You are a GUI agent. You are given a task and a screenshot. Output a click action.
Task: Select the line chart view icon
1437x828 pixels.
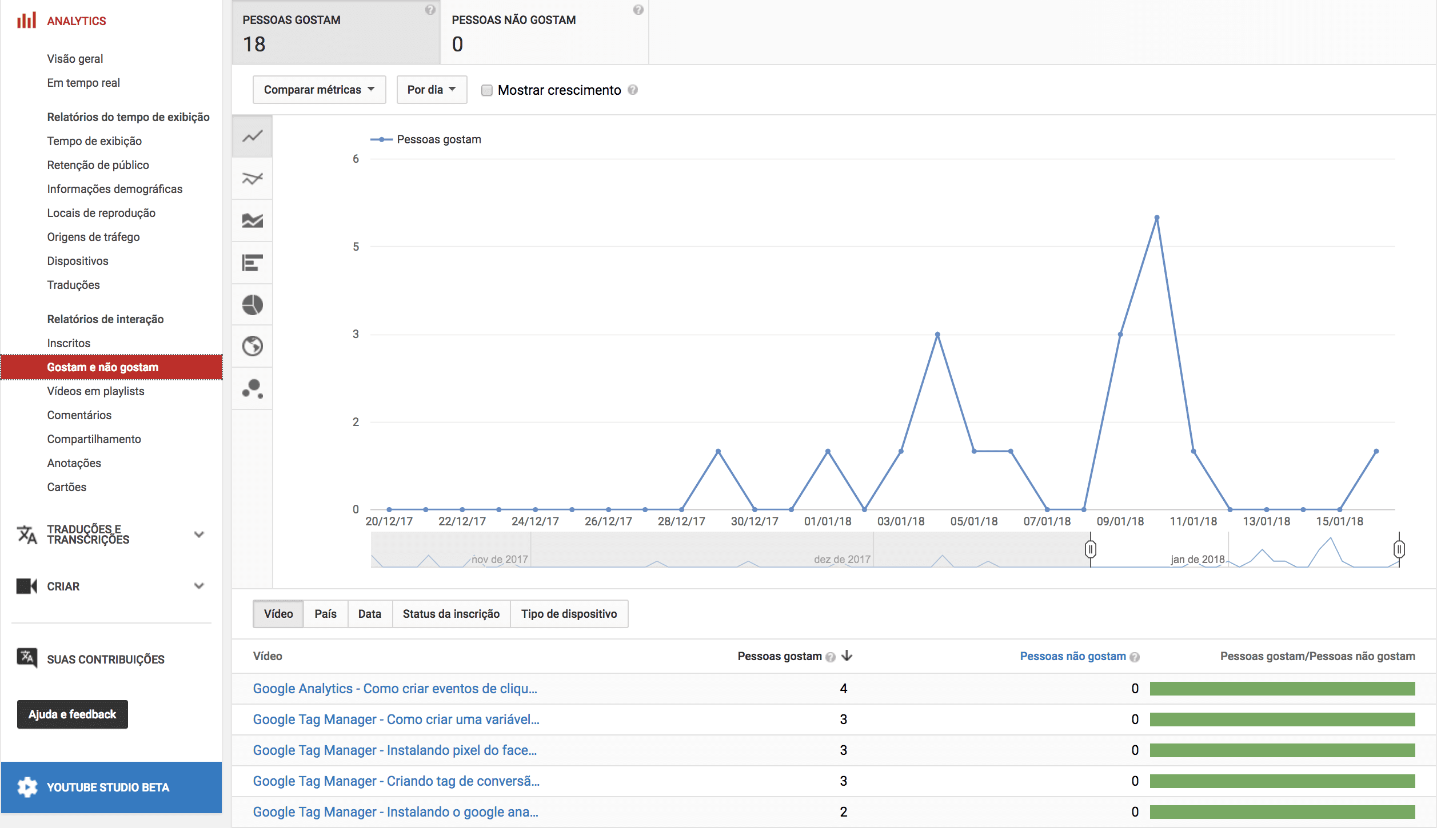252,136
